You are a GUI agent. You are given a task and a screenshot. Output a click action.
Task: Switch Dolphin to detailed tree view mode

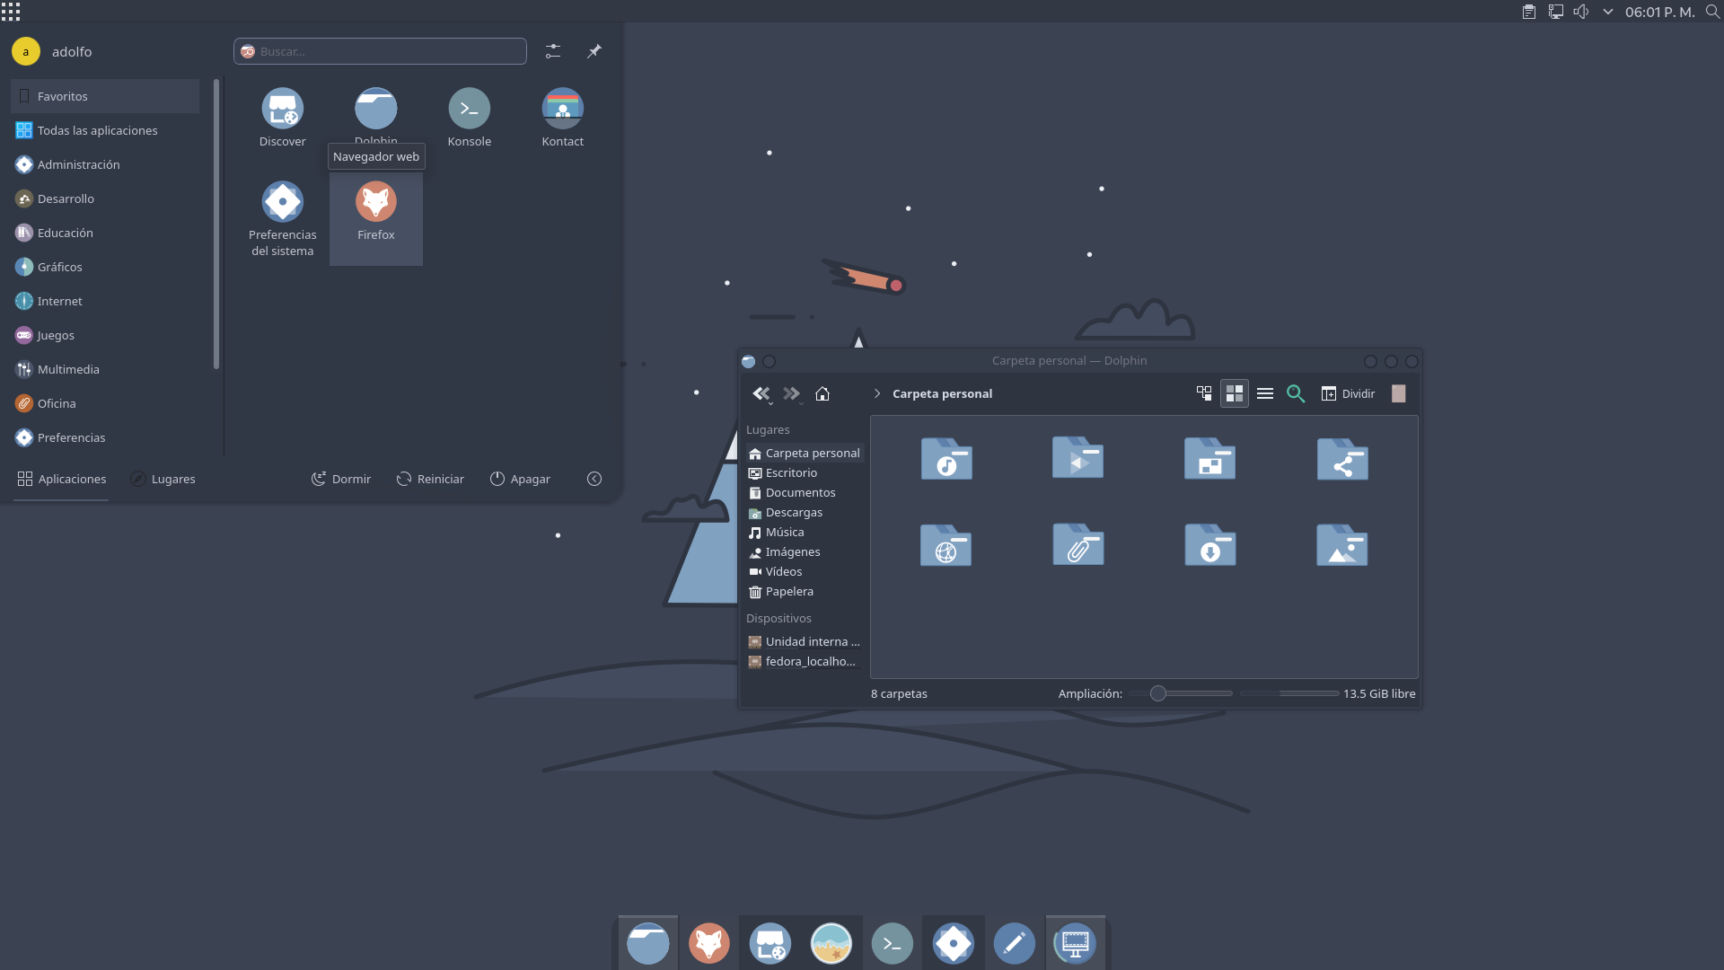pos(1203,393)
